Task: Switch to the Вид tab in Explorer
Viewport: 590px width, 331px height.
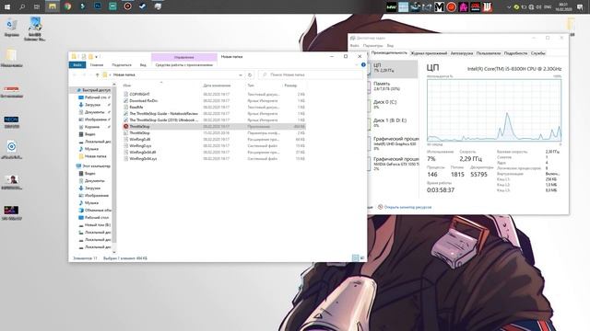Action: click(x=143, y=65)
